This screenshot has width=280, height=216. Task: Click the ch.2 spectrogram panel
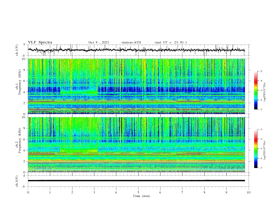click(136, 145)
